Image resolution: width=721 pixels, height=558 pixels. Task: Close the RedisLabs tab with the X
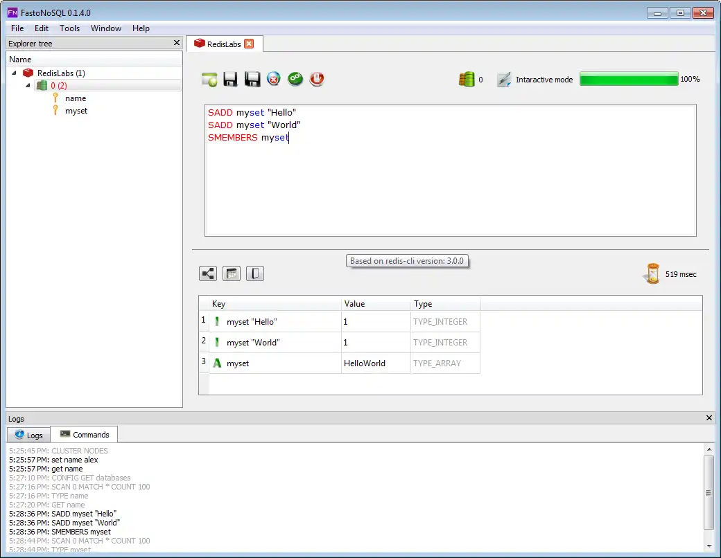[249, 44]
